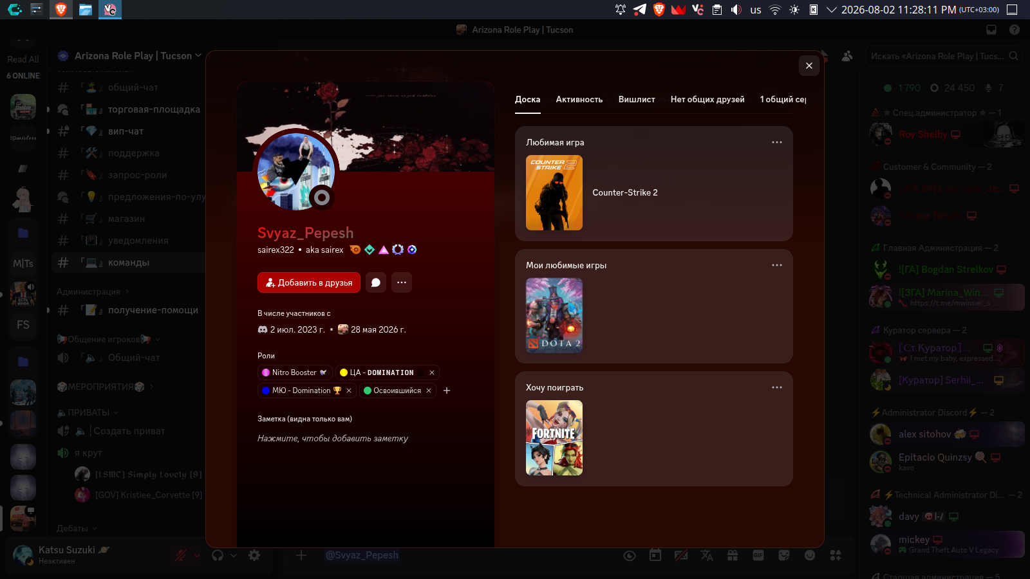
Task: Click the plus icon to add a role
Action: point(447,391)
